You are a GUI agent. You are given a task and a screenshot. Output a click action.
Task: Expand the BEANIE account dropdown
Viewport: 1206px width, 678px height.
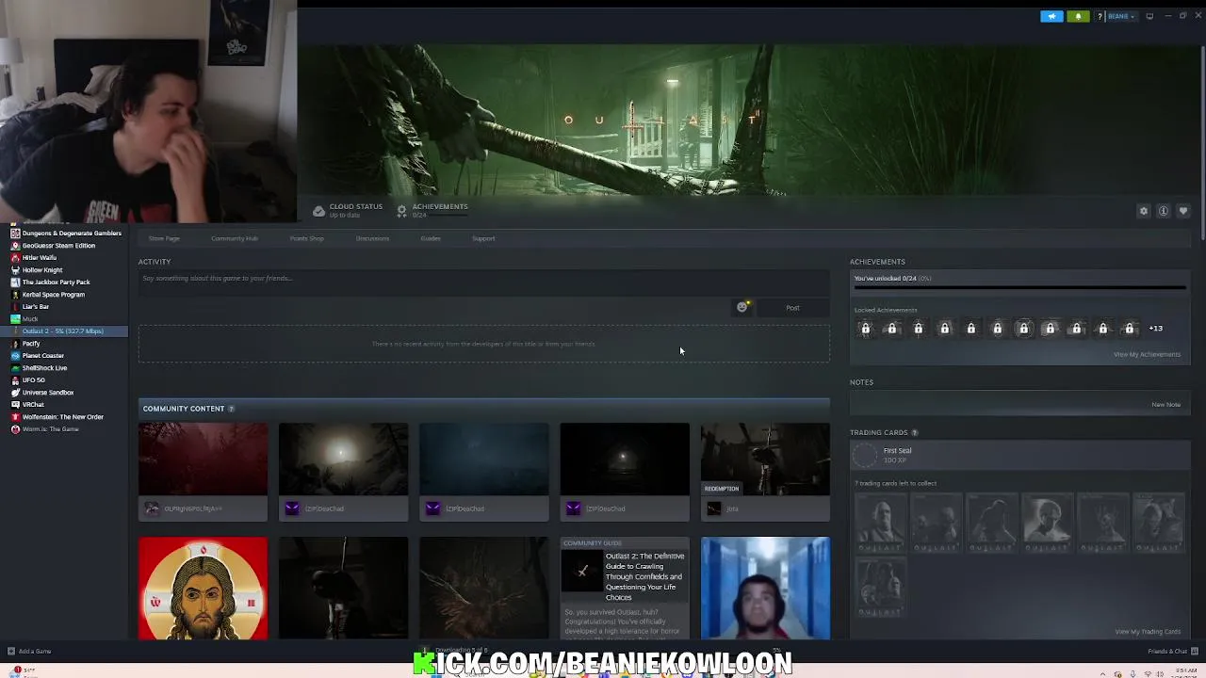1121,16
